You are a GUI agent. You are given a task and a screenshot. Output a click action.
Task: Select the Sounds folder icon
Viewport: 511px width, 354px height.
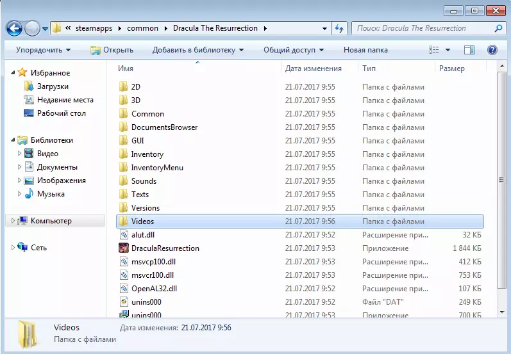click(x=123, y=181)
